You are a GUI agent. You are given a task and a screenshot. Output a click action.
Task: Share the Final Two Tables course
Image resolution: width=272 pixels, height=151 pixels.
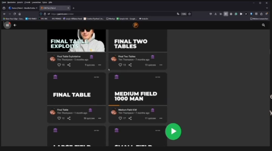point(130,65)
